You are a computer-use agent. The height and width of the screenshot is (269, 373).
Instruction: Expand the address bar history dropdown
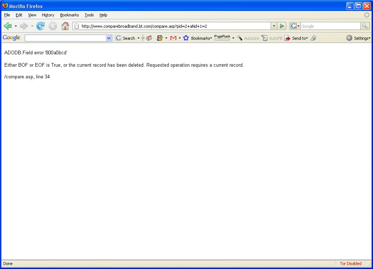pyautogui.click(x=274, y=26)
